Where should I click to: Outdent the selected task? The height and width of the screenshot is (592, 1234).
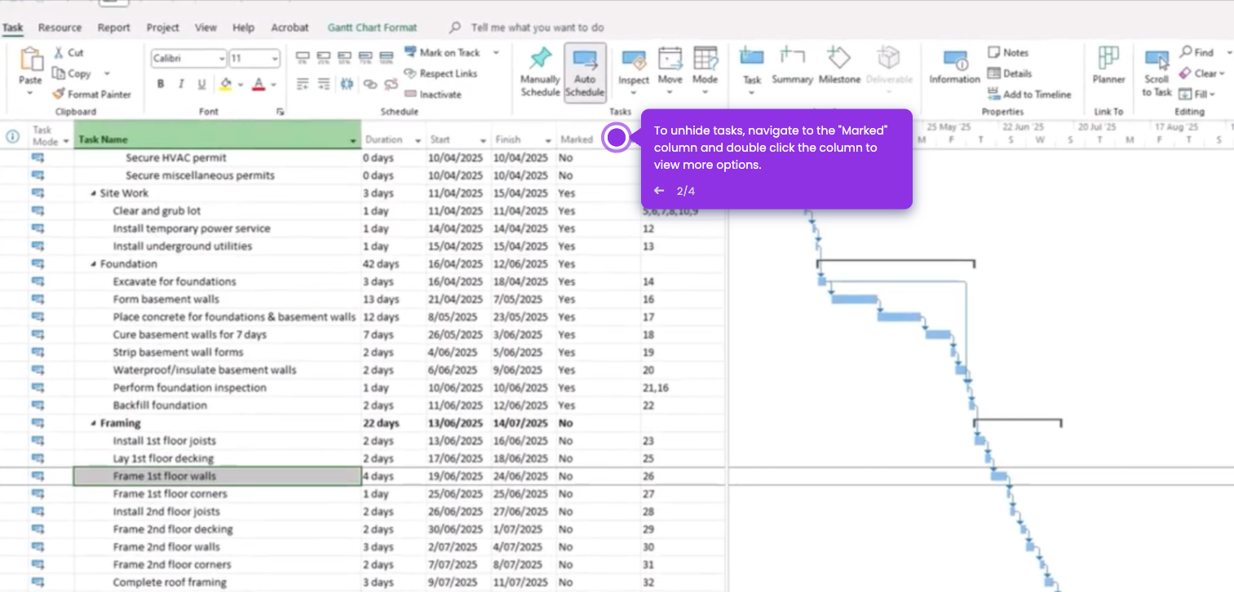(303, 84)
